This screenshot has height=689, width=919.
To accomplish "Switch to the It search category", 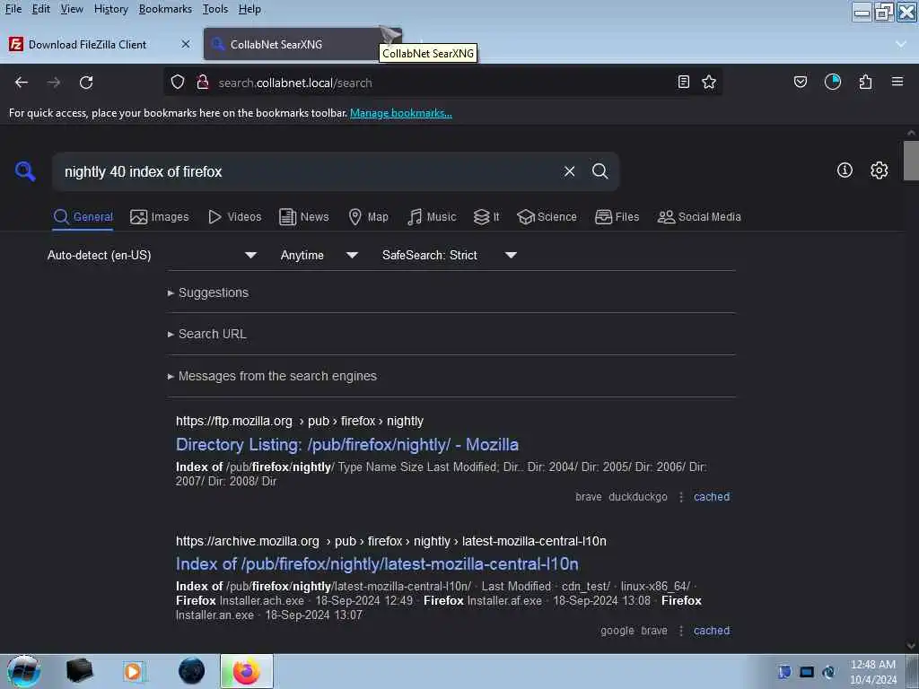I will coord(486,217).
